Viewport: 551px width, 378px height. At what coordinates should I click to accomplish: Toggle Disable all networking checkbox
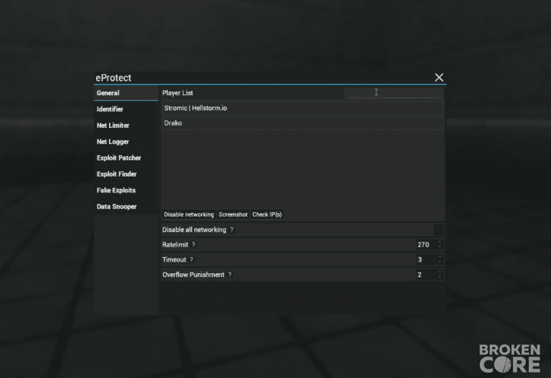[438, 230]
